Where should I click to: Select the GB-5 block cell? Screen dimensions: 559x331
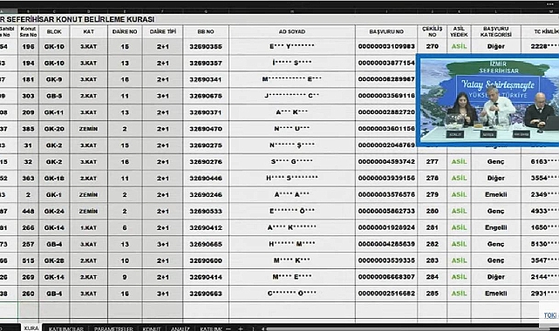[x=54, y=96]
